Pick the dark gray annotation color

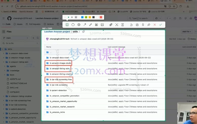click(93, 17)
